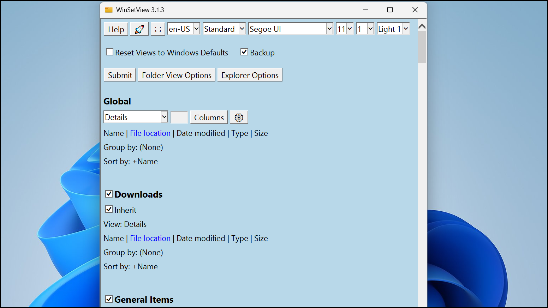
Task: Click 'Group by: (None)' under Global
Action: click(x=133, y=147)
